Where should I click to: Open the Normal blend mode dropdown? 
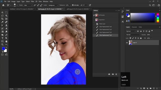(x=133, y=35)
